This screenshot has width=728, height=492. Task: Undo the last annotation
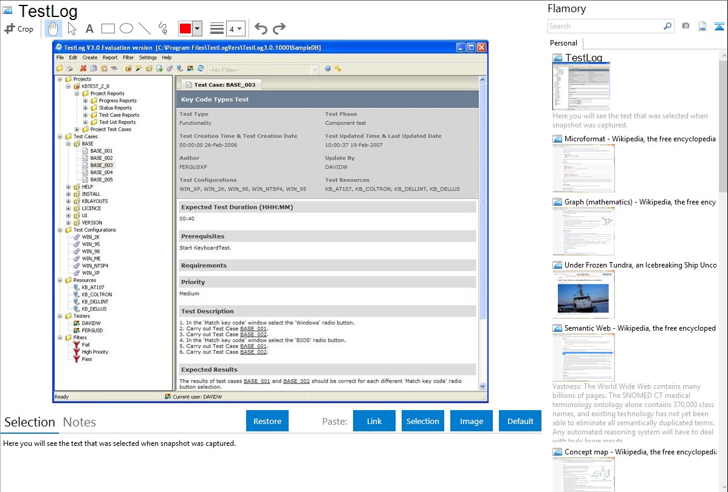[x=261, y=29]
